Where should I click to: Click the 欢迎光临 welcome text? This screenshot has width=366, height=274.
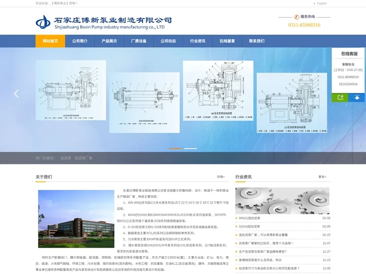coord(57,3)
